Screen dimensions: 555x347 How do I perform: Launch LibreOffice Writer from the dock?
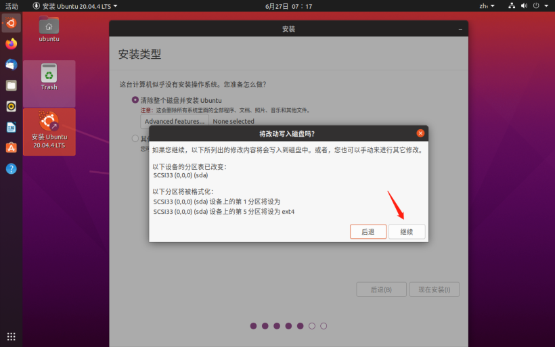click(11, 127)
